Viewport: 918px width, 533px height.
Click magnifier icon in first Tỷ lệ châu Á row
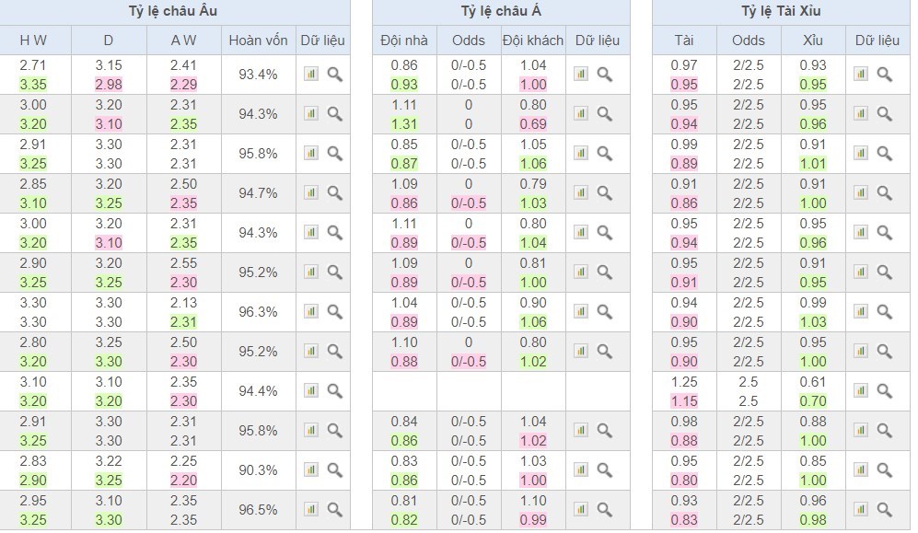605,75
